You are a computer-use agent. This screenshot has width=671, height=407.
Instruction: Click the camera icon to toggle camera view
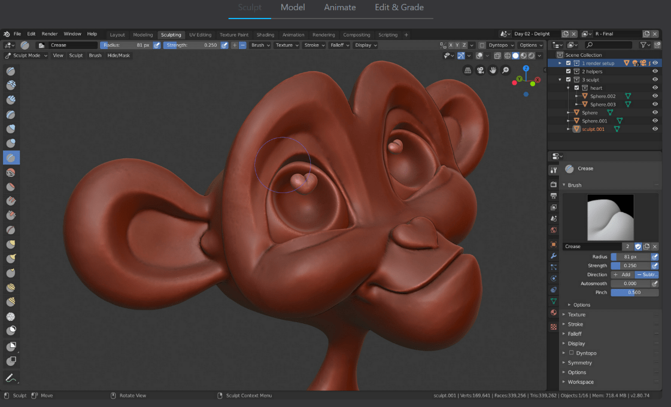coord(481,70)
